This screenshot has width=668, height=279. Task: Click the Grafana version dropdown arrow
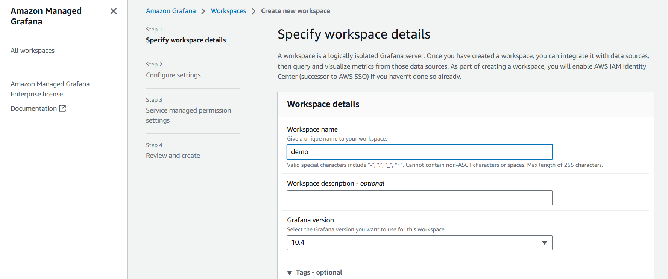(544, 243)
